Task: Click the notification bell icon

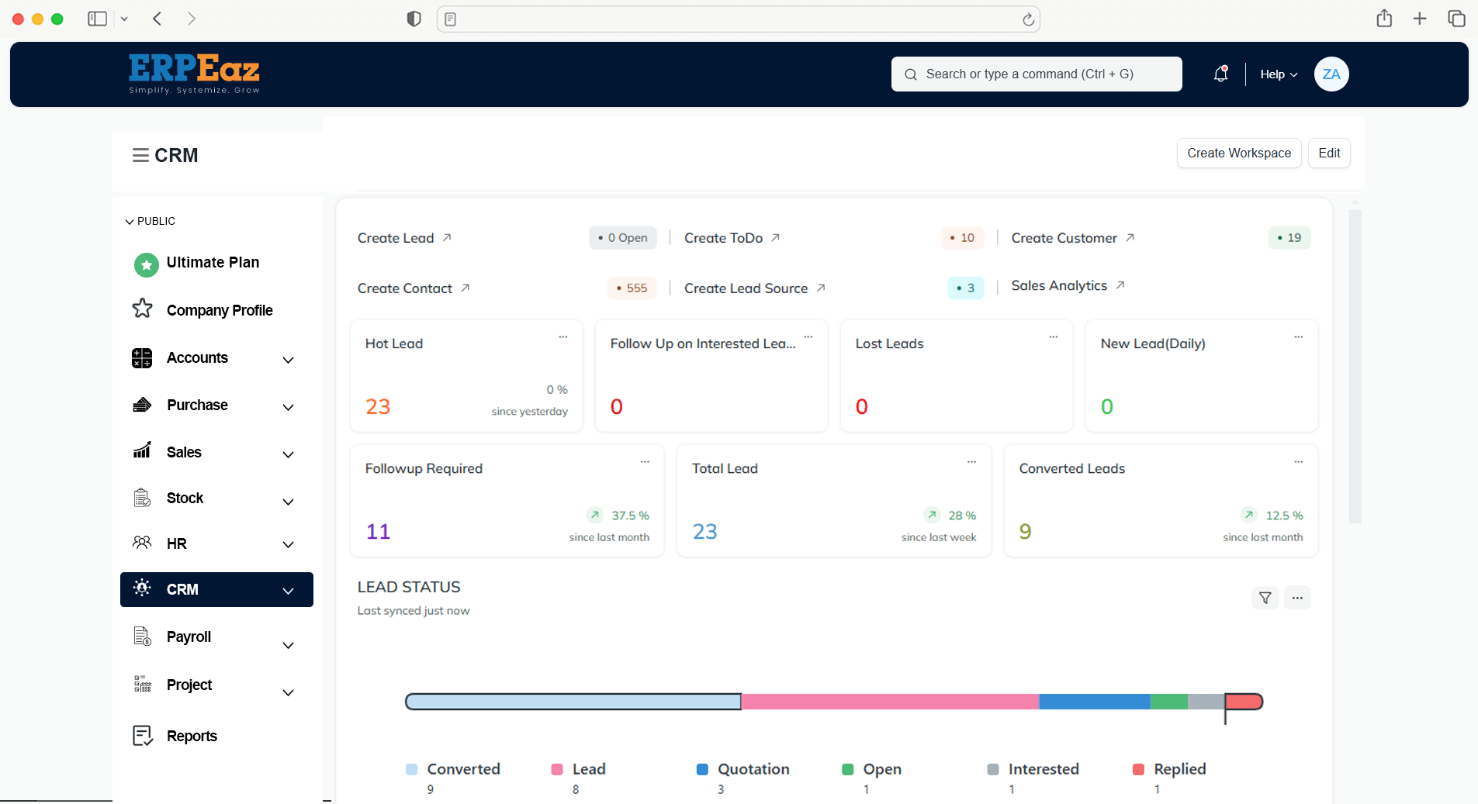Action: (x=1220, y=74)
